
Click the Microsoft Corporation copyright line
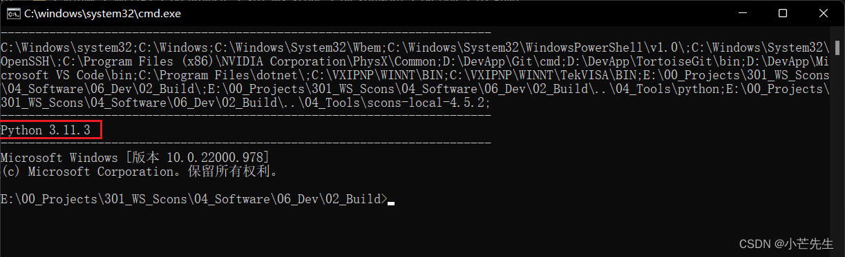(x=140, y=171)
